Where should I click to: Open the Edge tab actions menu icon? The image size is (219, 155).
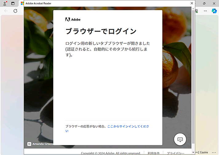(13, 3)
